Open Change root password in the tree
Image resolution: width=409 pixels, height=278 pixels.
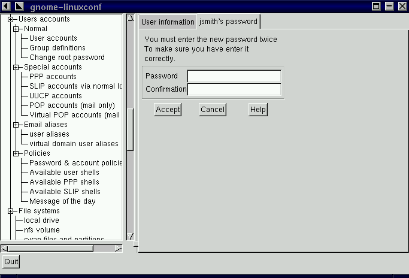tap(67, 58)
